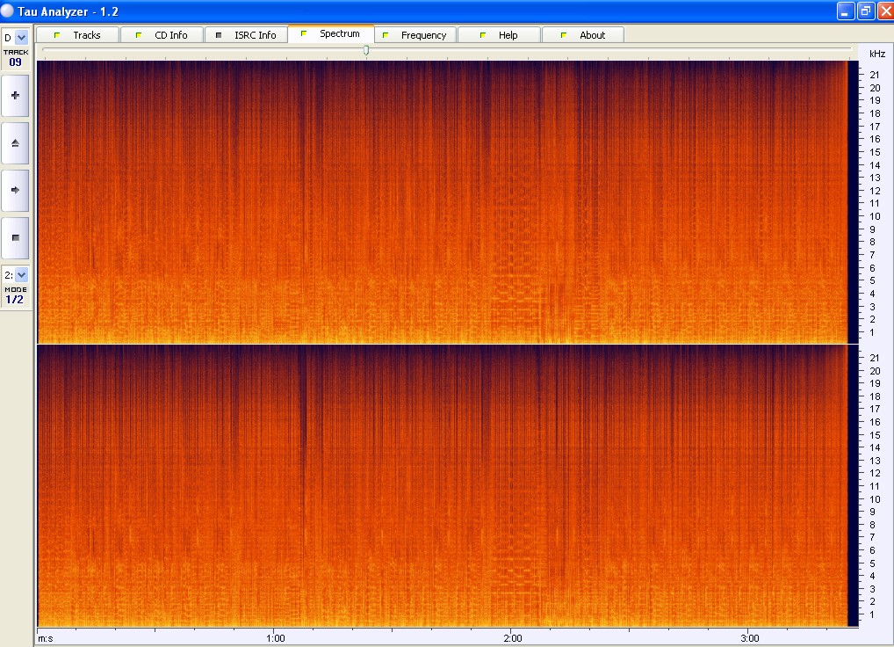Click the 3:00 mark on time axis
Screen dimensions: 894x647
pyautogui.click(x=750, y=637)
